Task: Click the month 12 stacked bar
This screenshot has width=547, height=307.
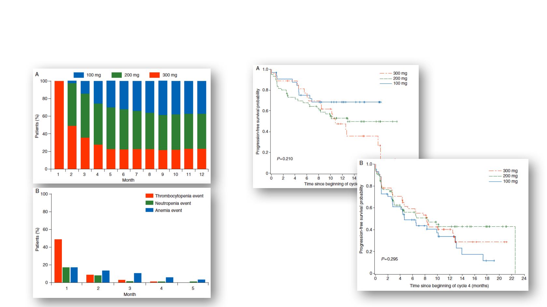Action: pos(202,125)
